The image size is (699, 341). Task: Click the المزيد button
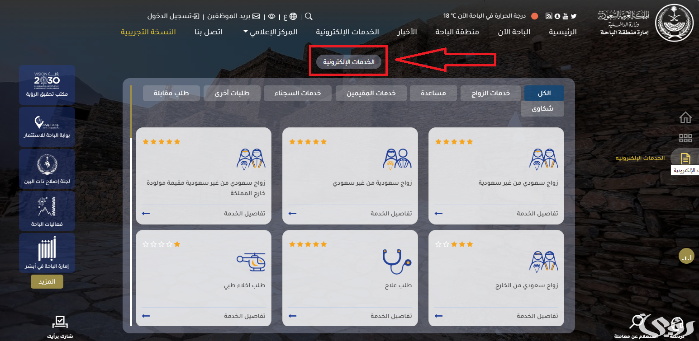pos(47,281)
